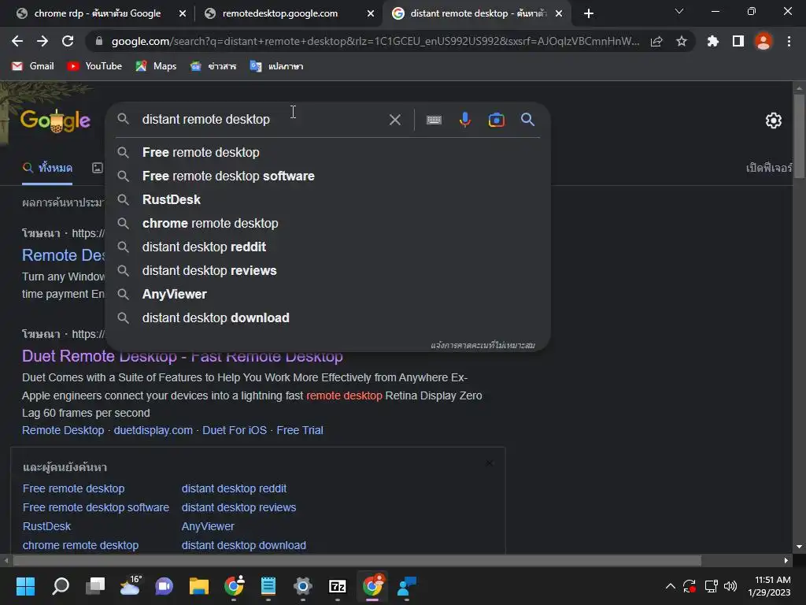
Task: Select the ทั้งหมด results tab
Action: 47,168
